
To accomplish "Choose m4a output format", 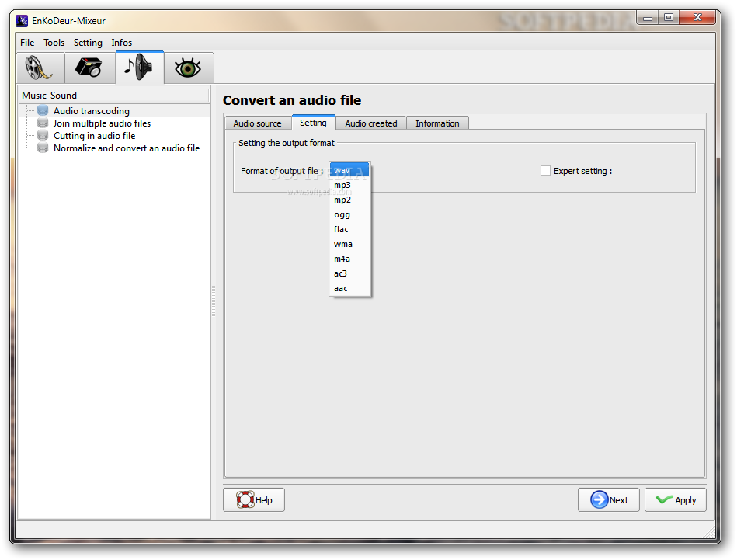I will [x=349, y=259].
